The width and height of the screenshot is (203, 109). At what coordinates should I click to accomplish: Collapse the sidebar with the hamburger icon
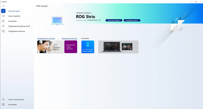(3, 6)
